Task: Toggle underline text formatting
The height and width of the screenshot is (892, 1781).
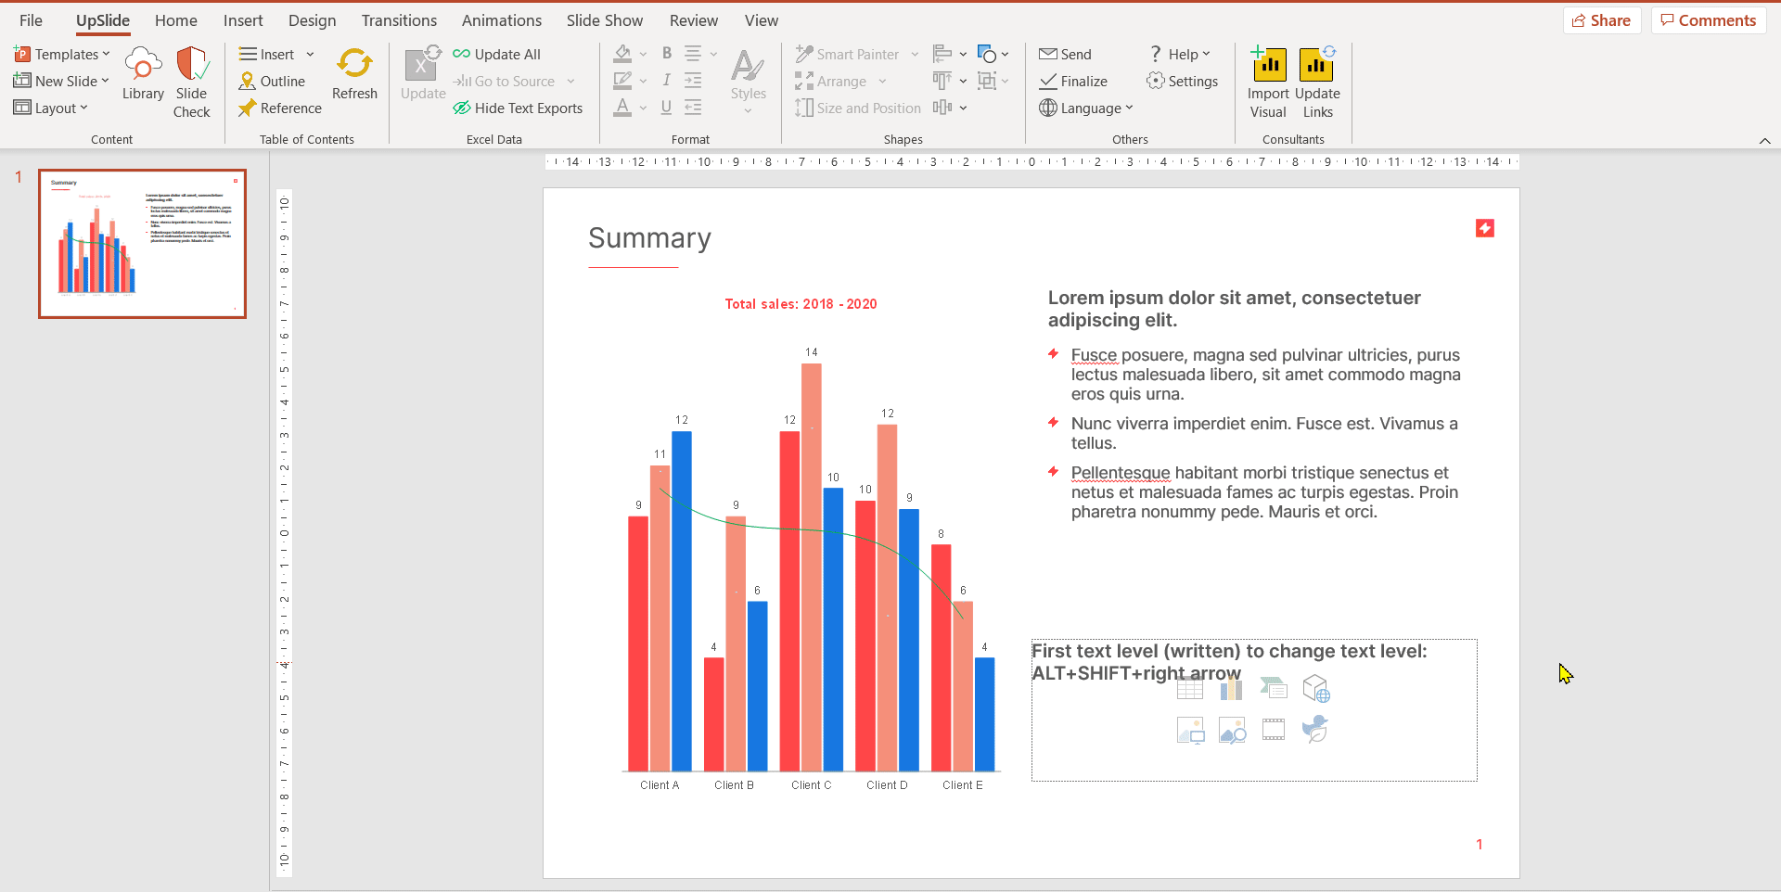Action: 666,108
